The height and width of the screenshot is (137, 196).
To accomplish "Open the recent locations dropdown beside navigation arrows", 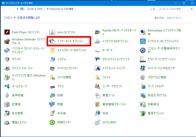I will pos(14,9).
